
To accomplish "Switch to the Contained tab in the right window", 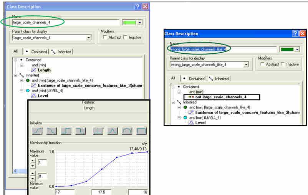I will (x=194, y=79).
